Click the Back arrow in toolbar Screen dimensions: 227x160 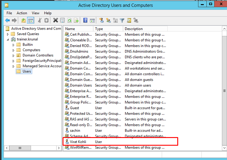pyautogui.click(x=7, y=20)
